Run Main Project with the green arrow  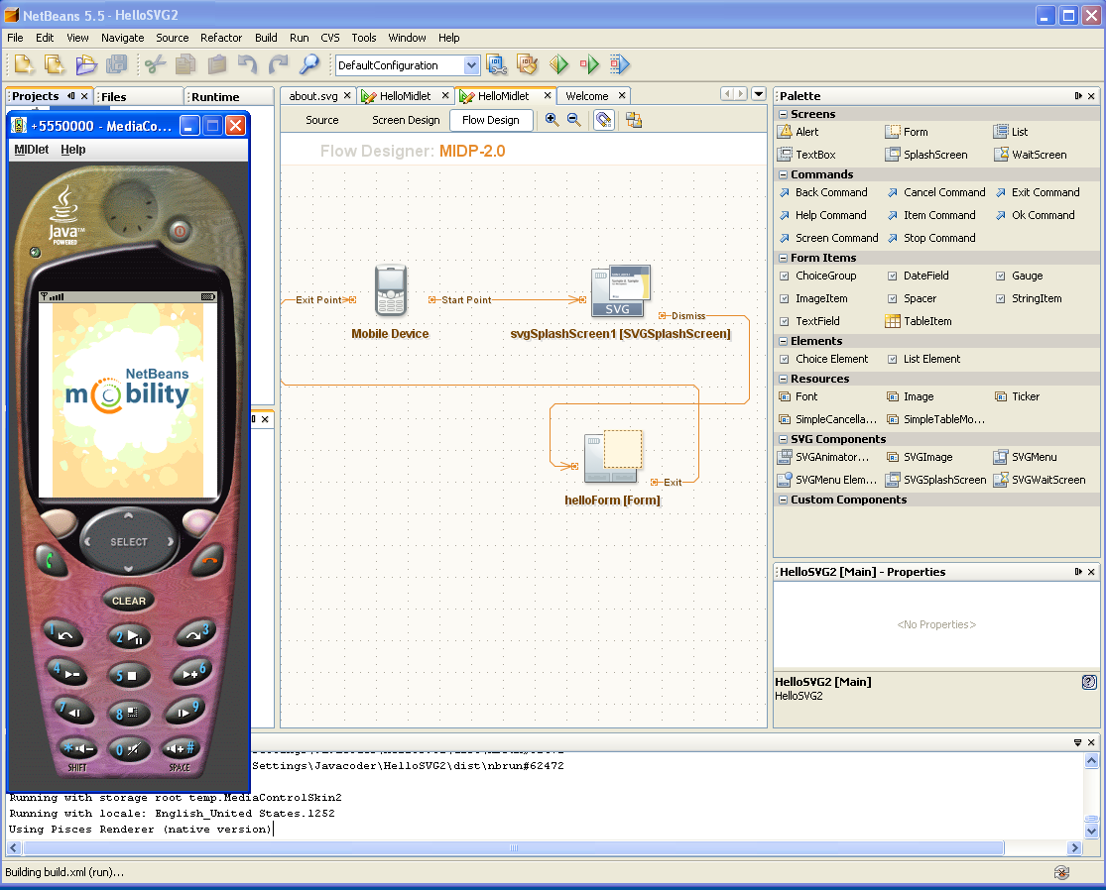[558, 64]
